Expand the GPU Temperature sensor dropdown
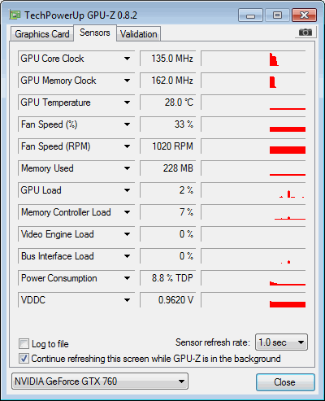The width and height of the screenshot is (325, 401). [127, 102]
